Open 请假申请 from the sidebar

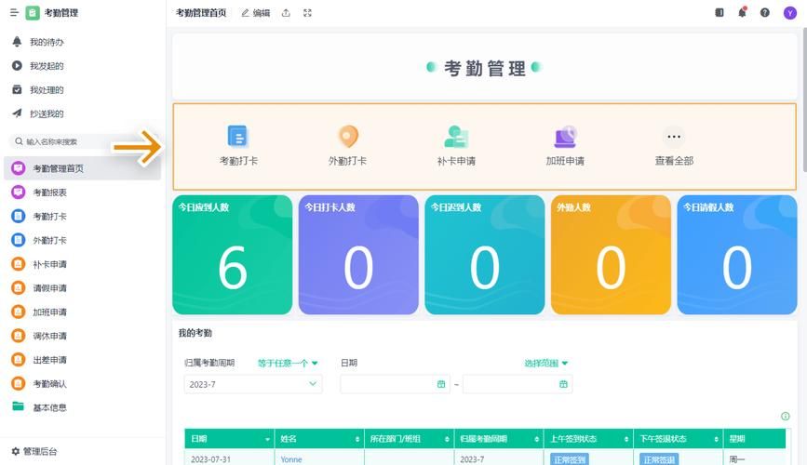pos(50,288)
